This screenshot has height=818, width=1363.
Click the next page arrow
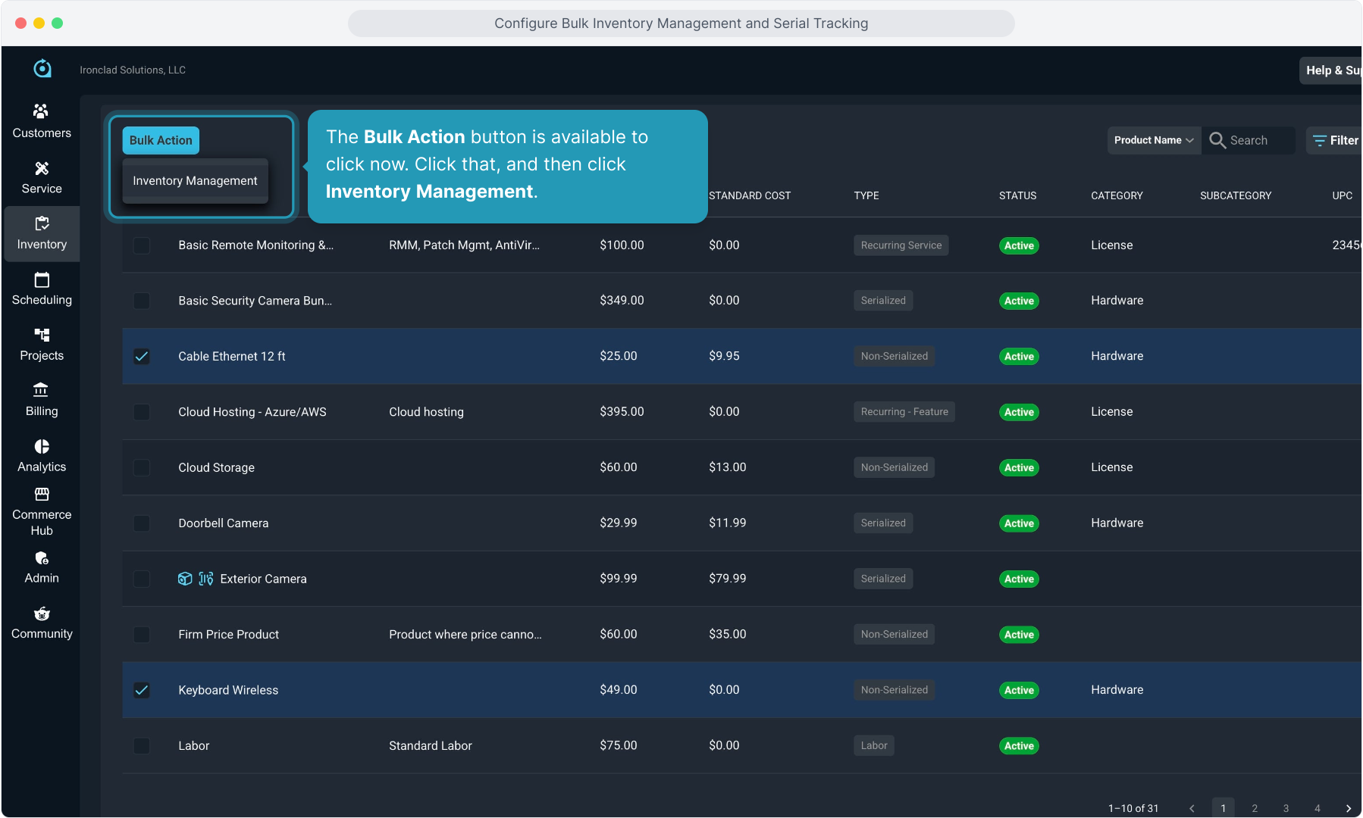[x=1348, y=808]
